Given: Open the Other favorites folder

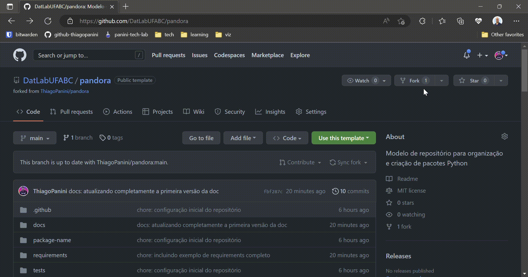Looking at the screenshot, I should (503, 35).
